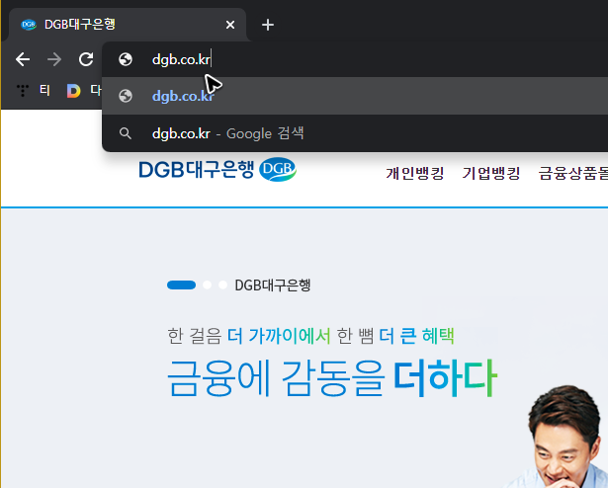Click the 금융에 감동을 더하다 headline
The width and height of the screenshot is (608, 488).
click(x=332, y=378)
